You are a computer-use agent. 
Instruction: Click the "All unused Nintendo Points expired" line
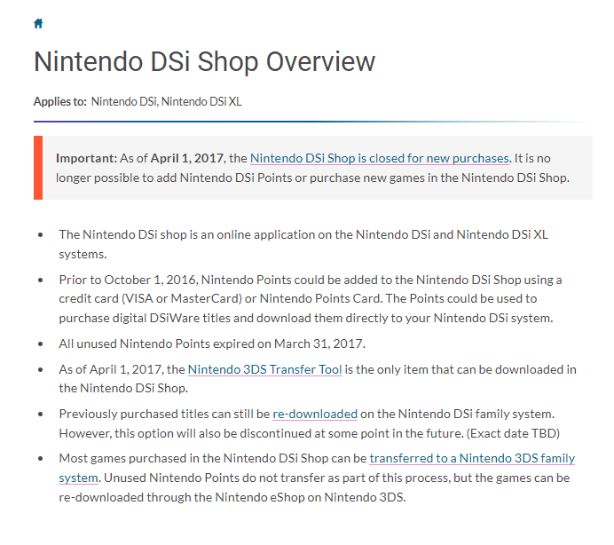pyautogui.click(x=212, y=343)
